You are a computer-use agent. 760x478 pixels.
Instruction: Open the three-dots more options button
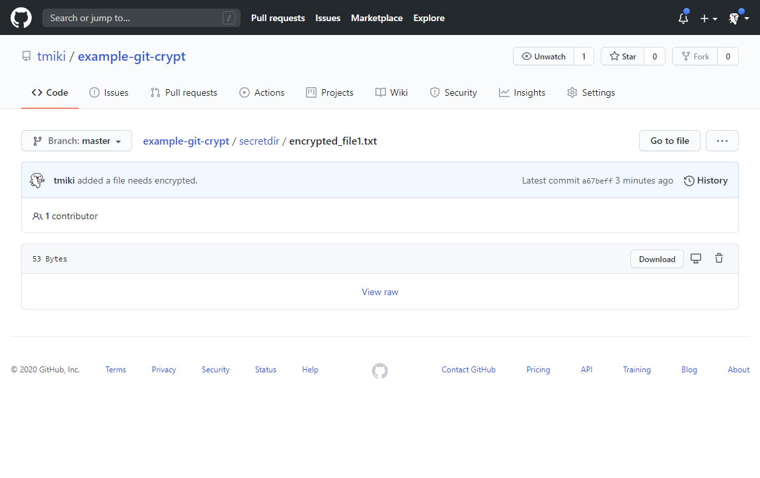coord(722,141)
